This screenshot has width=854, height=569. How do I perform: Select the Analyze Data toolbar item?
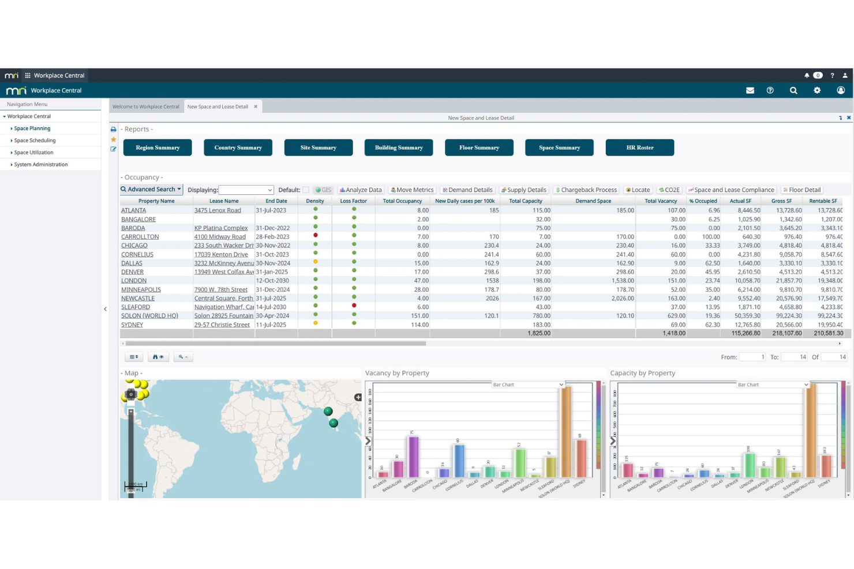coord(361,190)
